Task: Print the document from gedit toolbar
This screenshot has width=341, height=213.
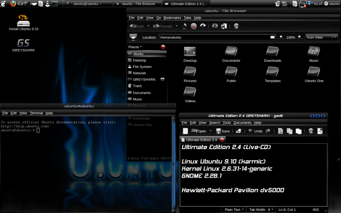Action: point(239,131)
